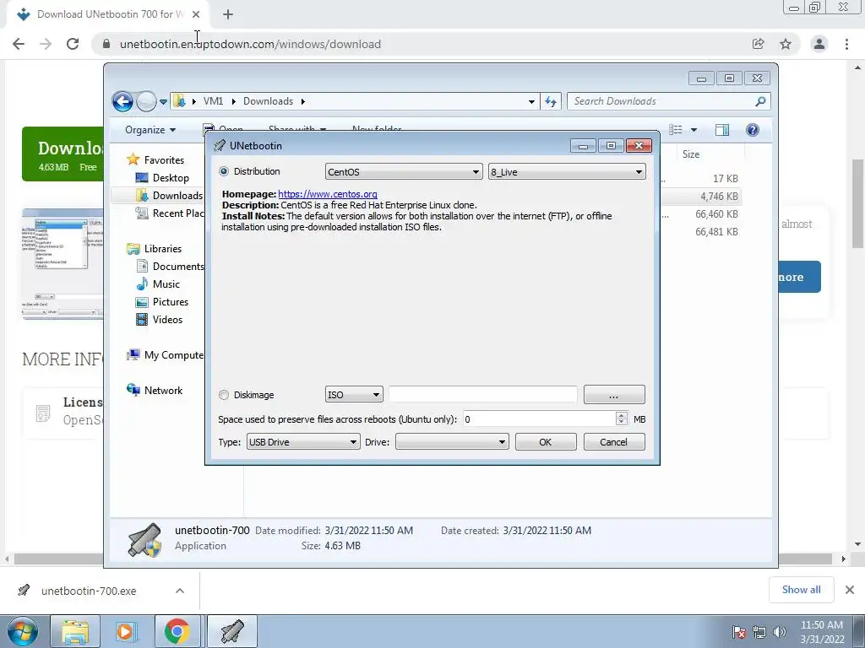
Task: Click Cancel in UNetbootin dialog
Action: (614, 442)
